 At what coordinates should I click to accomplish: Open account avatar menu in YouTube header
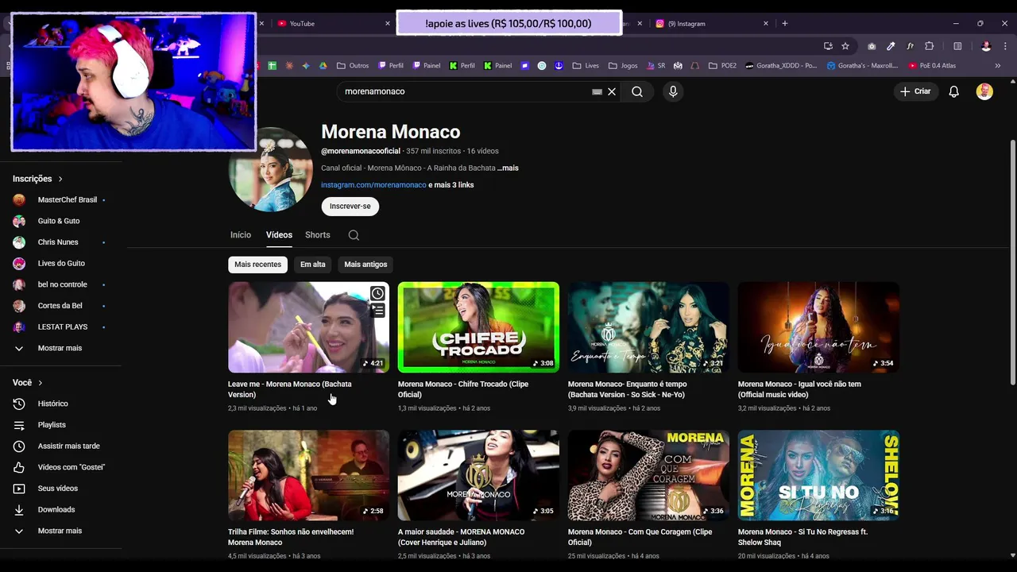tap(984, 91)
